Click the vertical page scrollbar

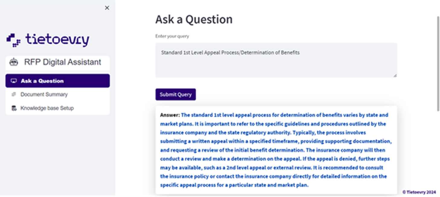438,63
